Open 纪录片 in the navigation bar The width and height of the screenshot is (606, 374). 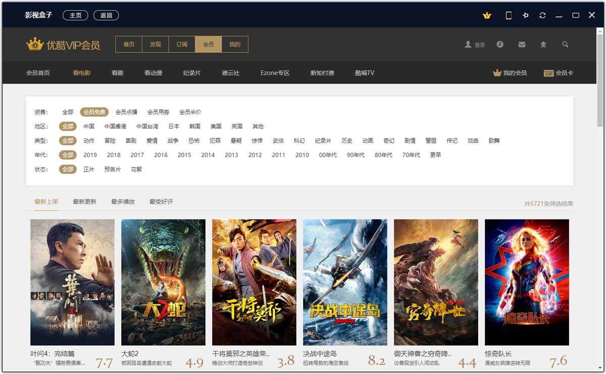pyautogui.click(x=192, y=73)
